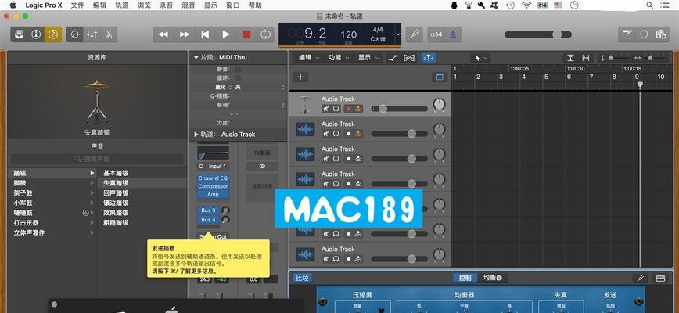Toggle Quick Help question mark button
Viewport: 679px width, 313px height.
53,34
